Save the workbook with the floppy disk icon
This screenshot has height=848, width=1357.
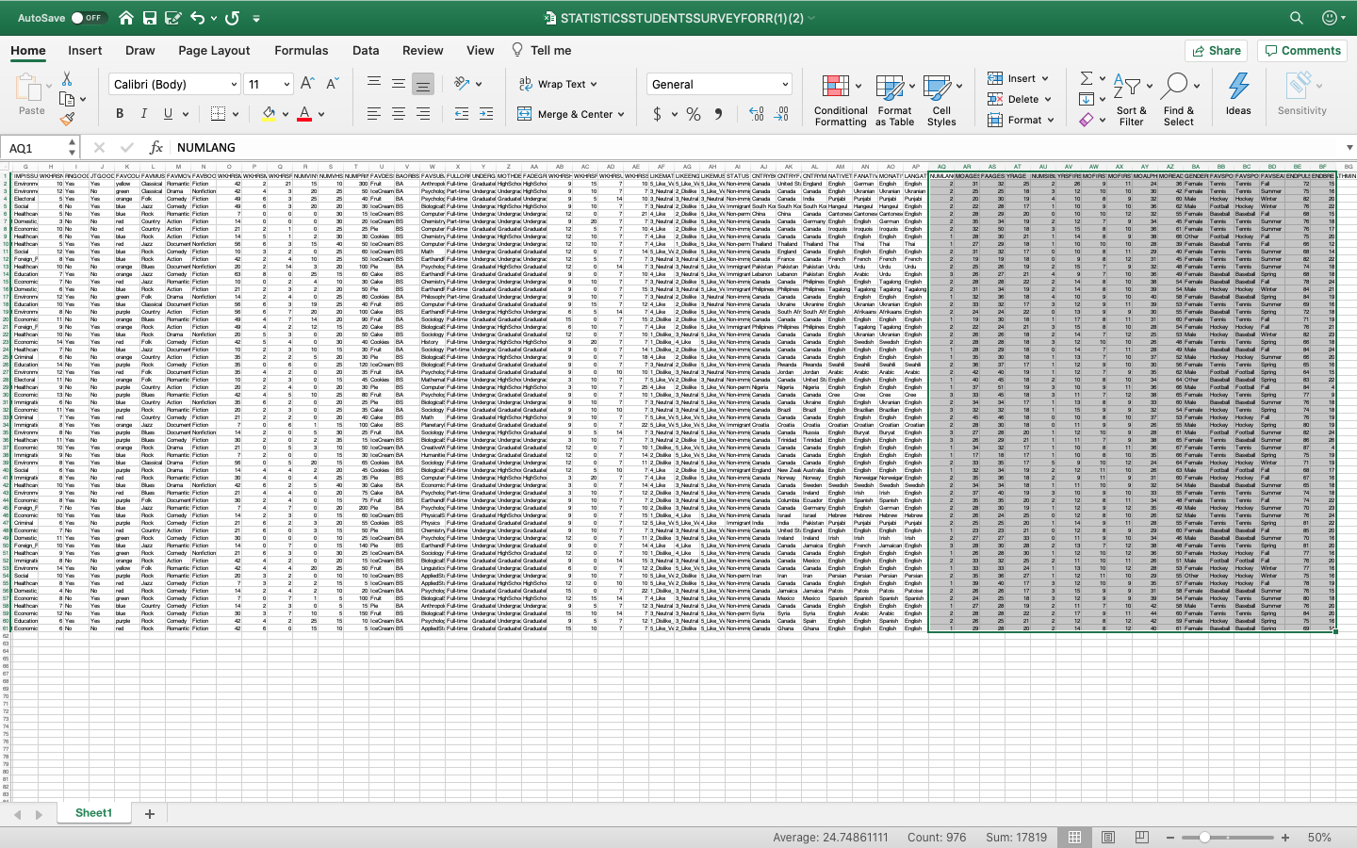(x=150, y=18)
